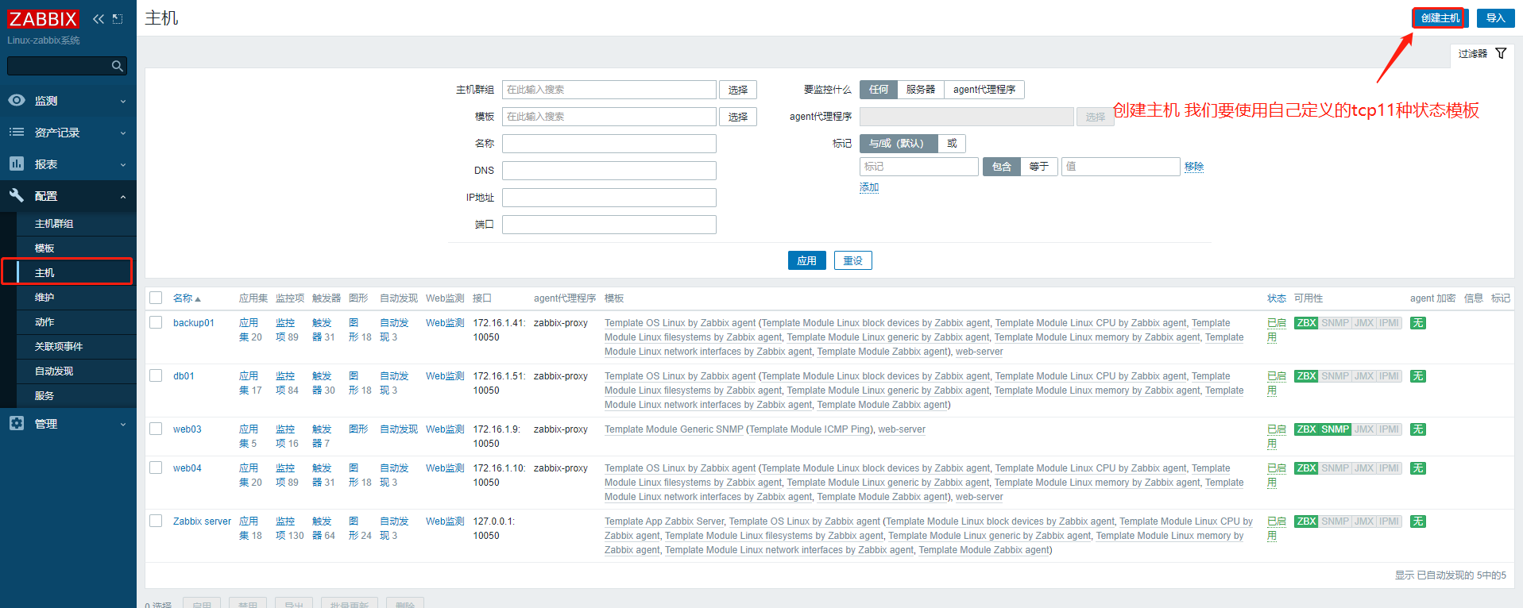
Task: Click 重设 to reset the filter
Action: [852, 260]
